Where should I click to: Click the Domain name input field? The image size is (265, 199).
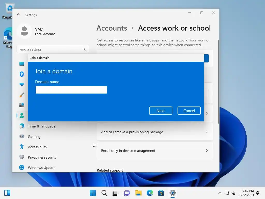pyautogui.click(x=71, y=90)
